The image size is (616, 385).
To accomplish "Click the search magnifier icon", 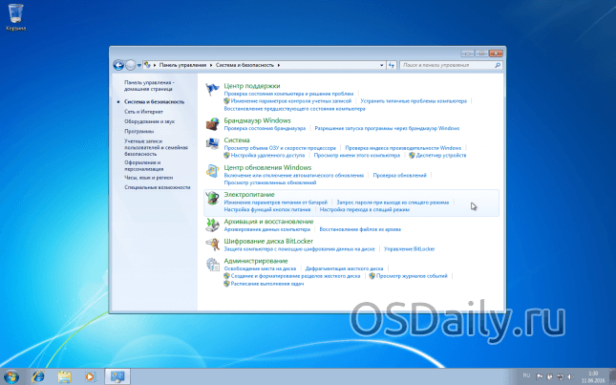I will pyautogui.click(x=498, y=65).
